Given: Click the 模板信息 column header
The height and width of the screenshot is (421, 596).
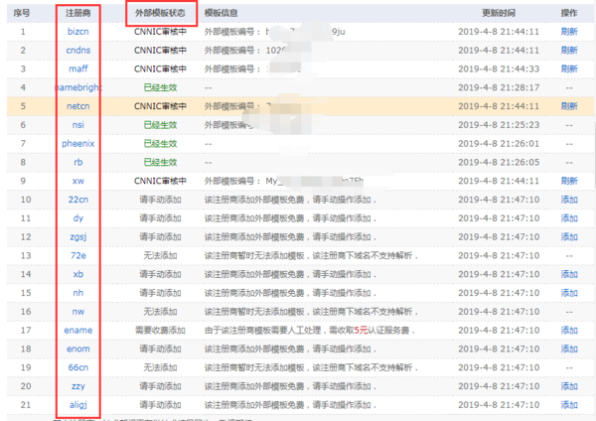Looking at the screenshot, I should (221, 13).
